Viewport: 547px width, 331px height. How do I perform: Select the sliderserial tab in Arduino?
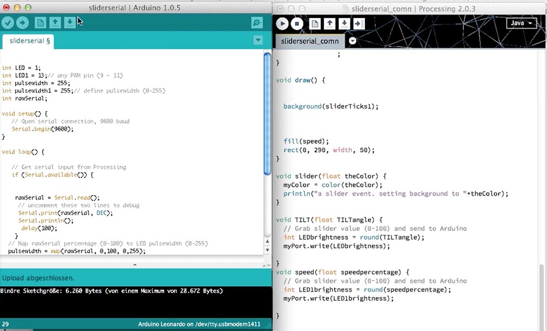pos(30,41)
